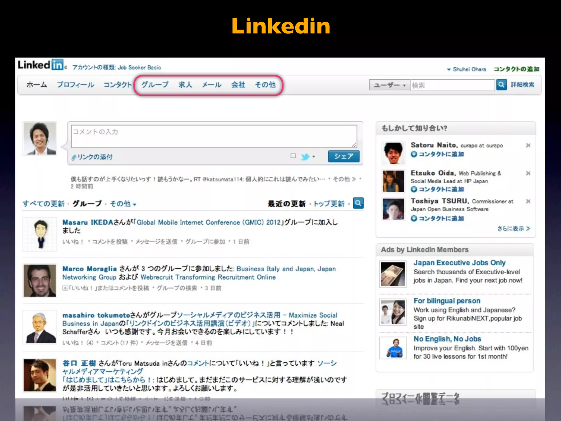Toggle the Twitter share checkbox
Screen dimensions: 561x421
(x=293, y=156)
